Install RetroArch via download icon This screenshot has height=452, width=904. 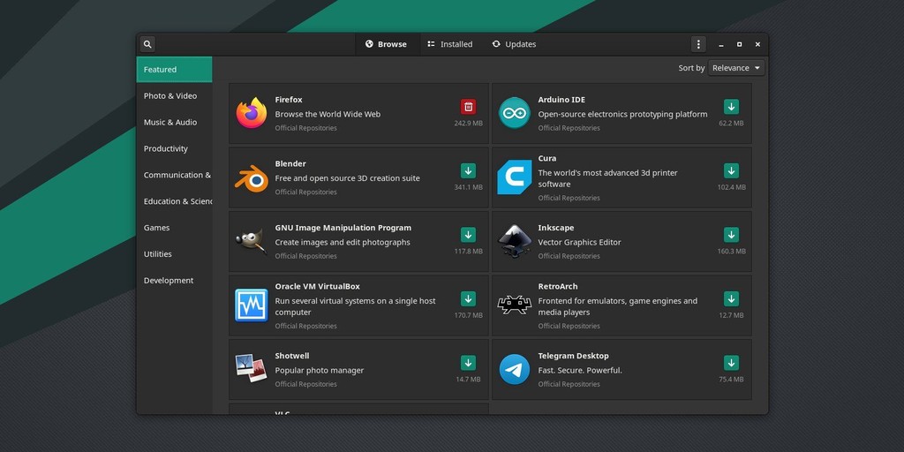click(x=731, y=298)
